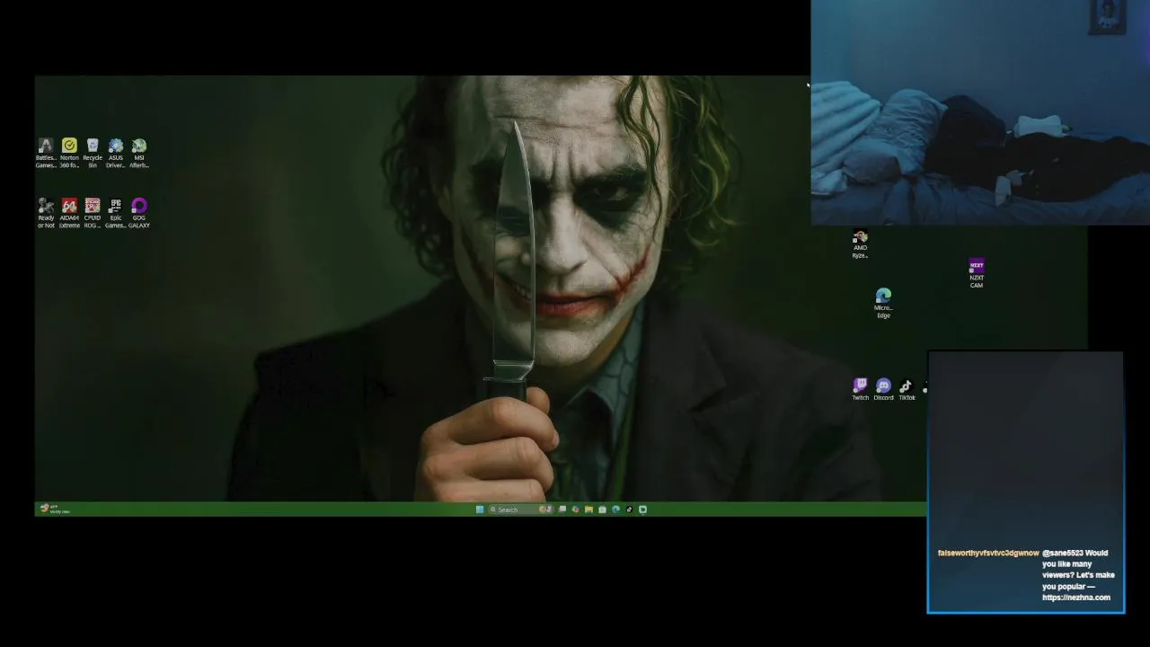Click the webcam feed overlay of the bedroom
The height and width of the screenshot is (647, 1150).
pos(980,112)
